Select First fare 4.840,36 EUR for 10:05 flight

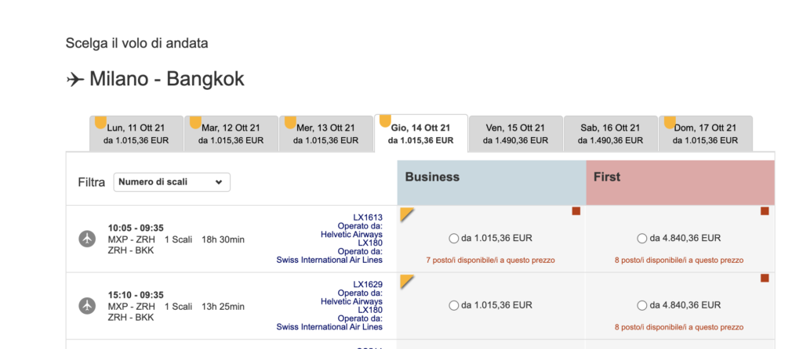point(642,238)
